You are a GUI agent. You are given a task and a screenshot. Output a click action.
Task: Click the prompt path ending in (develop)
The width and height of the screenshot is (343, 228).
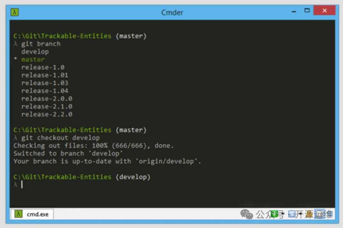[82, 177]
